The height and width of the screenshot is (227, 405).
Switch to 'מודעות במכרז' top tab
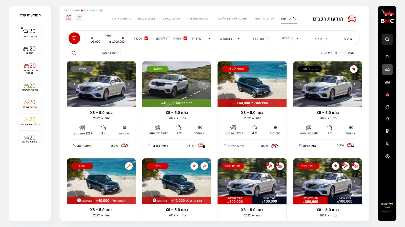[170, 18]
